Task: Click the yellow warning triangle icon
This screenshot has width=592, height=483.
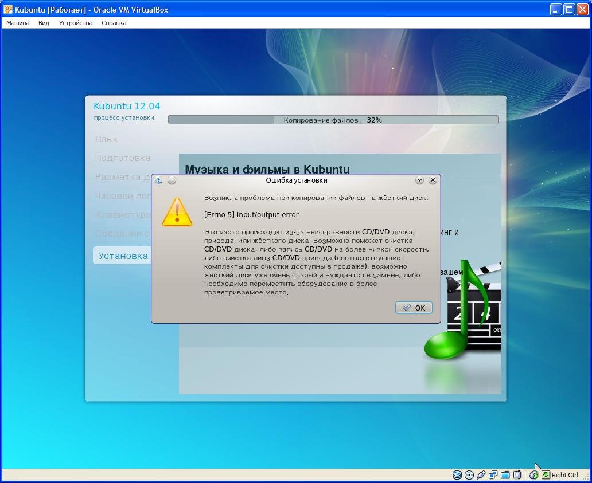Action: click(x=177, y=212)
